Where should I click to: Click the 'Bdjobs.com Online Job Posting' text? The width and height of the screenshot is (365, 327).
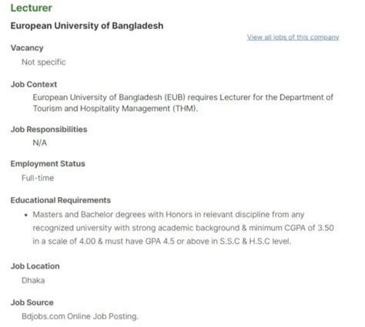(80, 316)
